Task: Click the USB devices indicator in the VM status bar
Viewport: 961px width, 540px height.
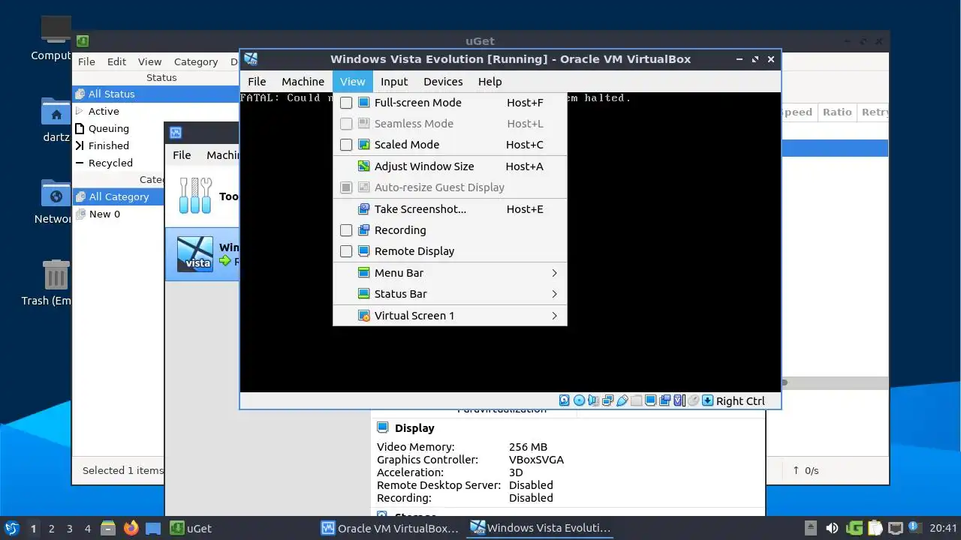Action: click(x=622, y=400)
